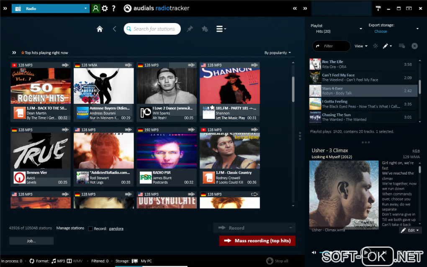Expand the left sidebar with the double chevron
The height and width of the screenshot is (267, 427).
(x=5, y=8)
